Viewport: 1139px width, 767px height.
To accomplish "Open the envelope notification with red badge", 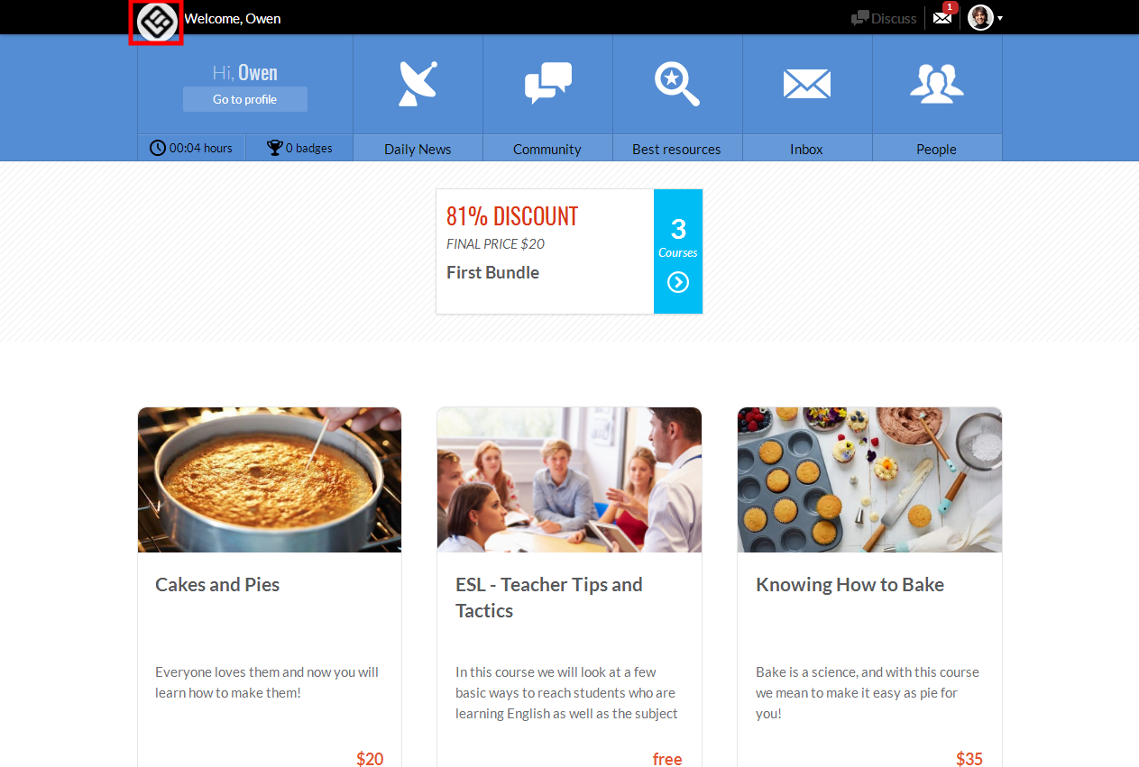I will pos(944,16).
